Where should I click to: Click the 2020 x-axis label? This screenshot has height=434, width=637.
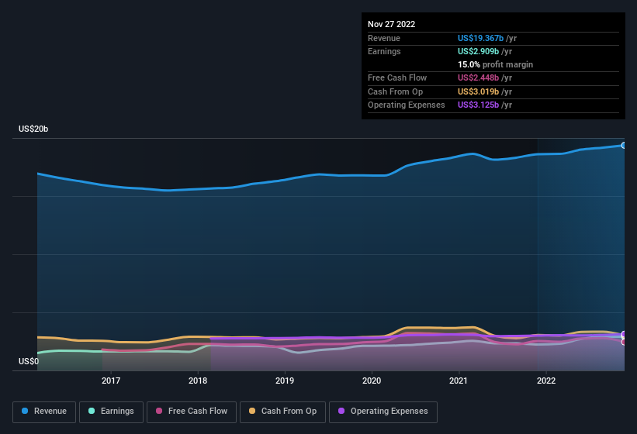click(372, 381)
